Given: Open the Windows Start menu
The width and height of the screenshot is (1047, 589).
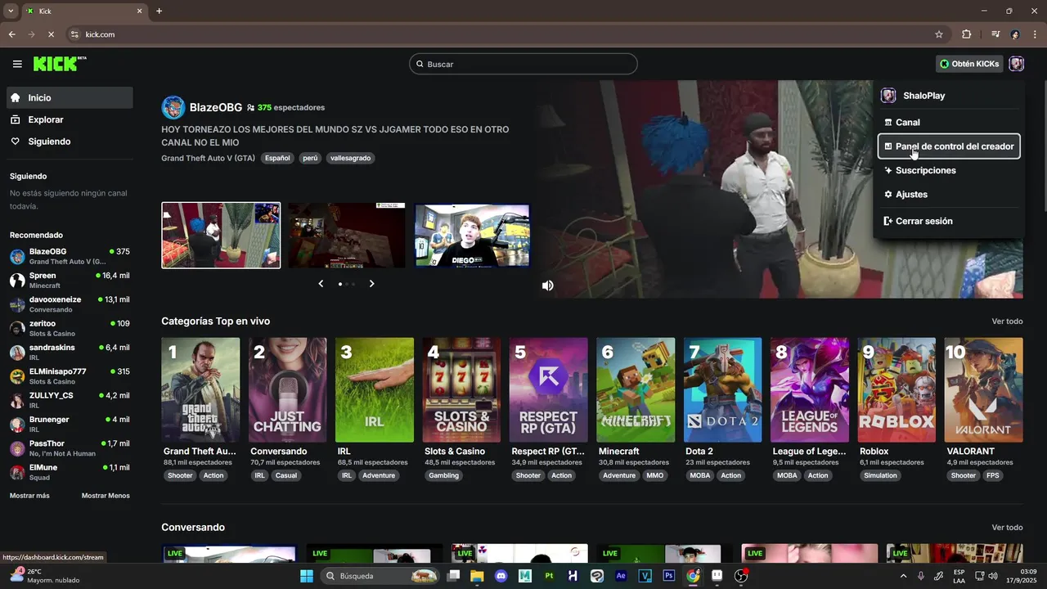Looking at the screenshot, I should tap(307, 576).
